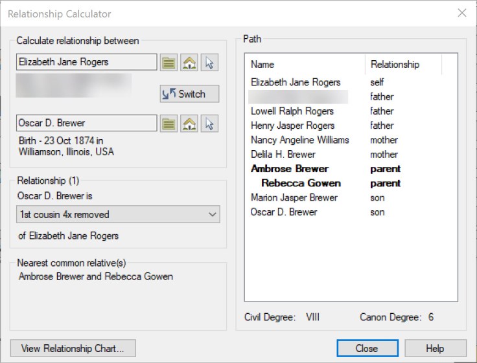Viewport: 477px width, 363px height.
Task: Open the person index for Oscar D. Brewer field
Action: (x=169, y=123)
